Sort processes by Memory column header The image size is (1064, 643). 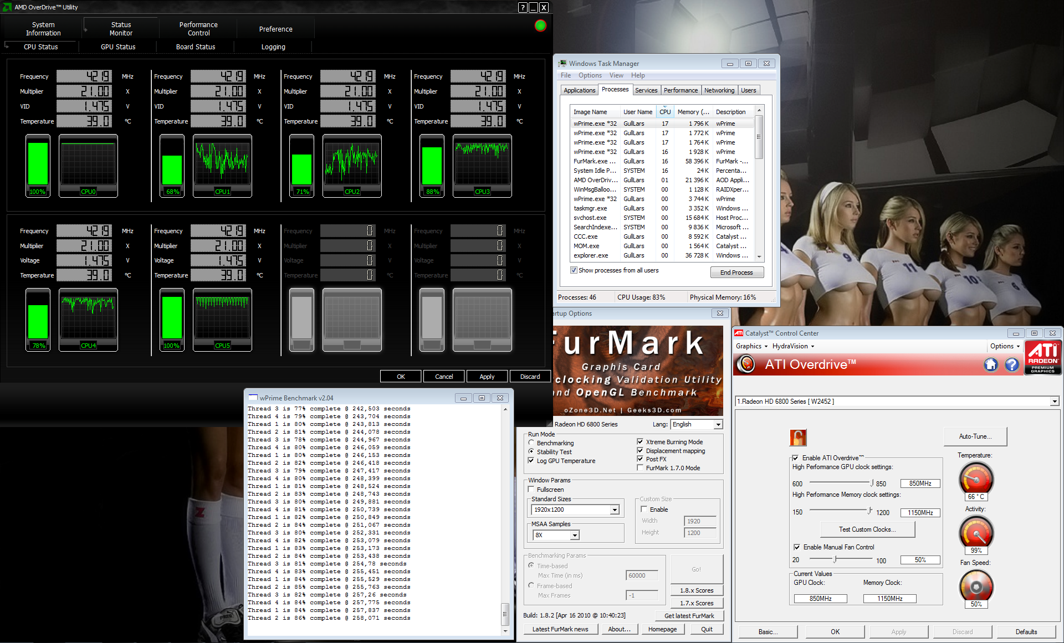coord(693,112)
